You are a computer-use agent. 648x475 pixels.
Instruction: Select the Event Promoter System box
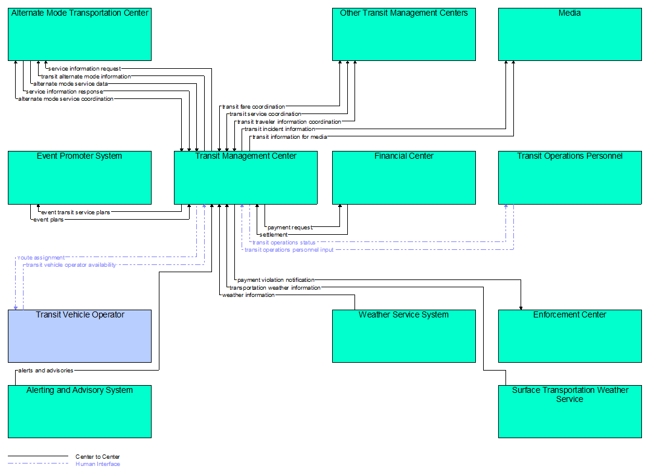(x=80, y=177)
